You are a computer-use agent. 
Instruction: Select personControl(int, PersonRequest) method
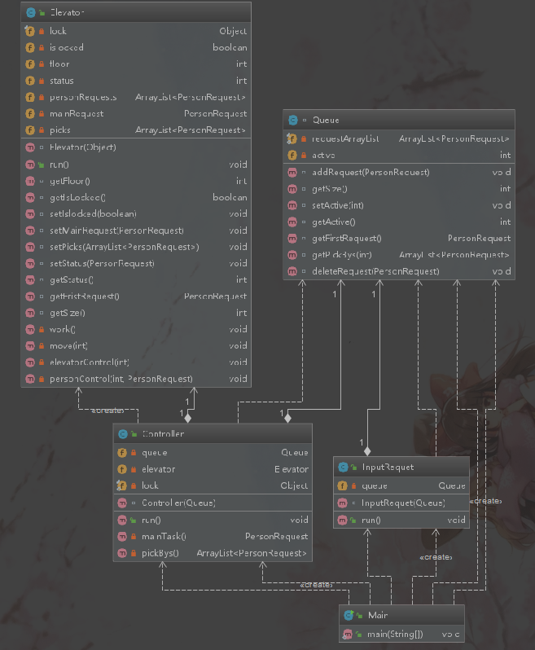pyautogui.click(x=121, y=379)
